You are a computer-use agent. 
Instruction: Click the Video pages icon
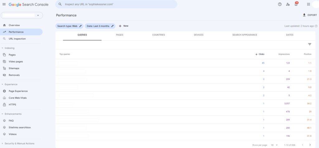point(4,61)
